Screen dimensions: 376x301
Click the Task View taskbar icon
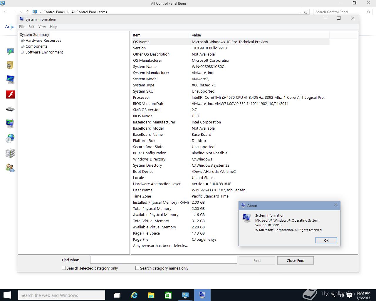(117, 295)
